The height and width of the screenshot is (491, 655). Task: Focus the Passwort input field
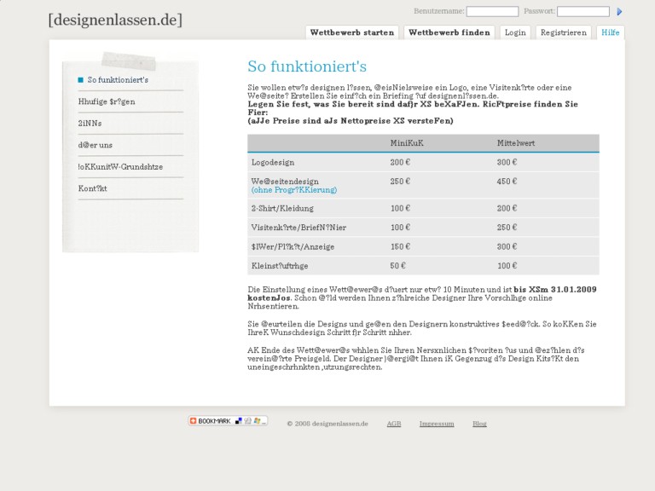coord(583,11)
